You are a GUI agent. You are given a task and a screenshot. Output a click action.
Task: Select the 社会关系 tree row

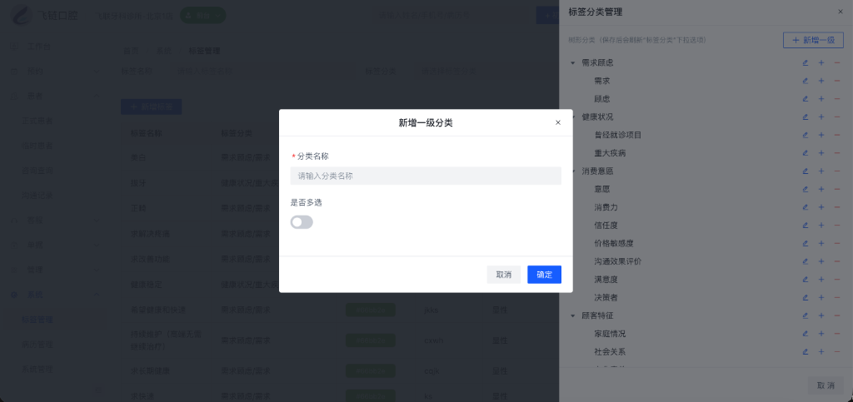coord(610,352)
